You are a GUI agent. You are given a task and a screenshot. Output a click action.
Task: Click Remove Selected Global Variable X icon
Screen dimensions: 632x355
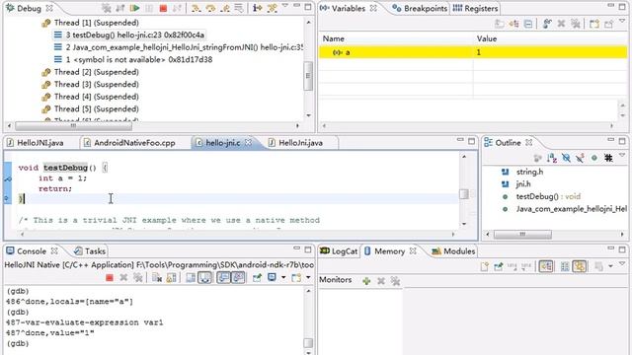[561, 24]
